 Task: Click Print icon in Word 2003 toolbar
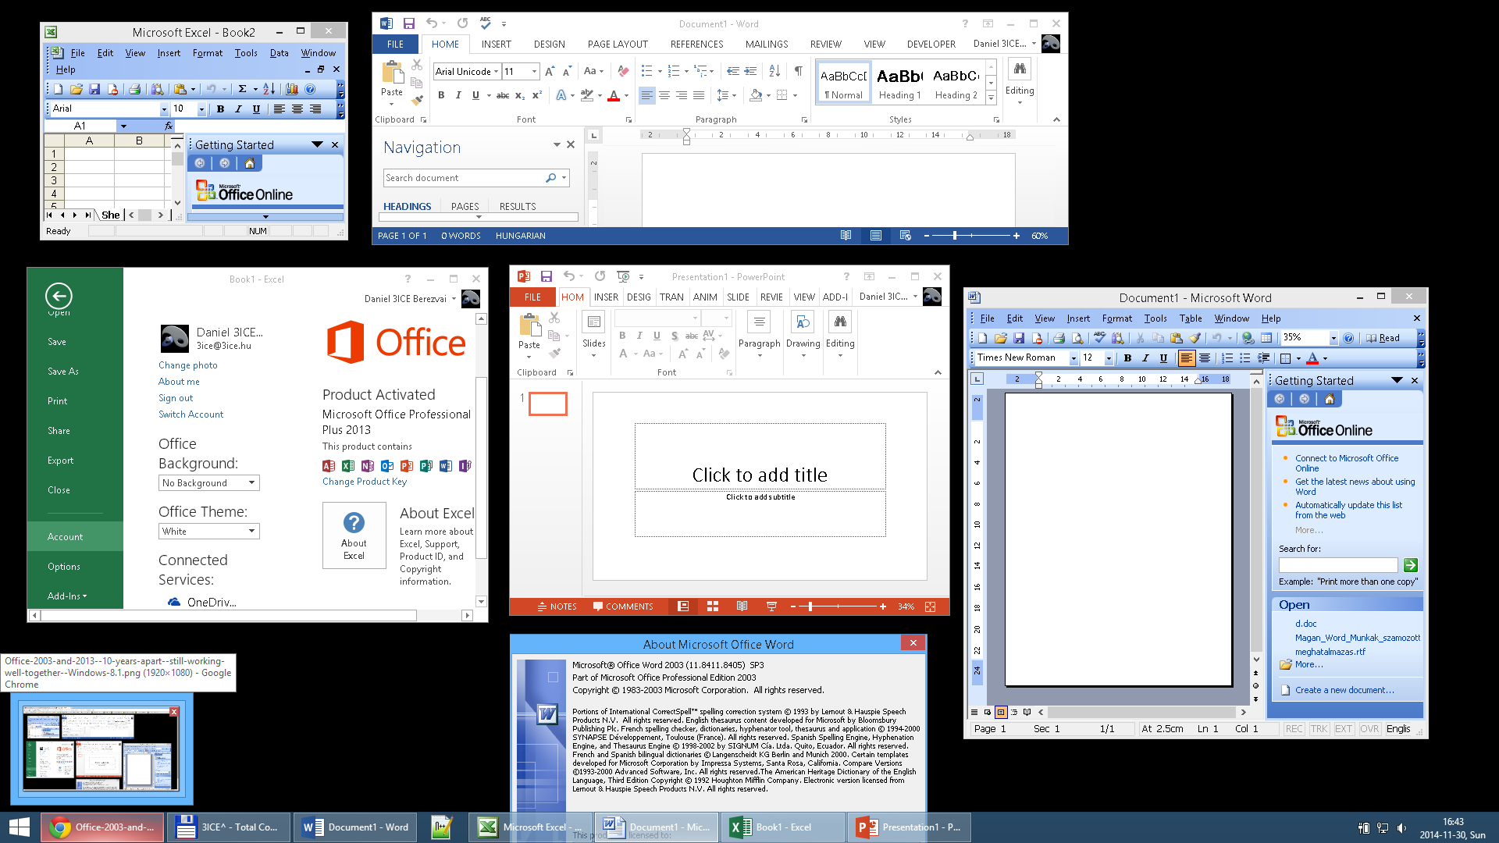point(1059,338)
